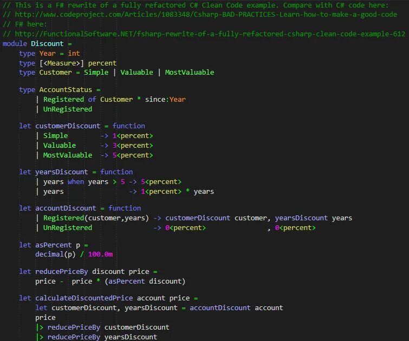Screen dimensions: 409x341
Task: Click '|> reducePriceBy customerDiscount' line
Action: (x=102, y=327)
